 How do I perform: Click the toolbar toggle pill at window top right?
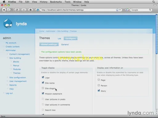point(155,5)
